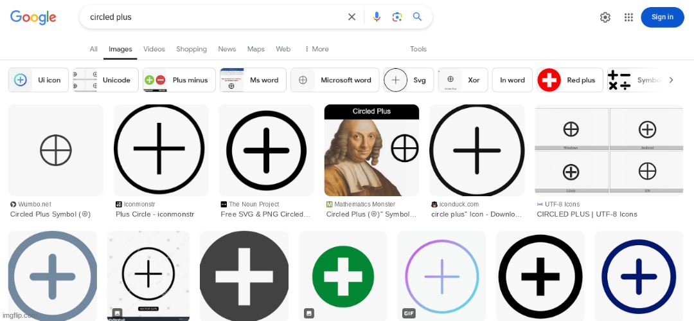This screenshot has height=321, width=694.
Task: Open settings with the gear icon
Action: 605,17
